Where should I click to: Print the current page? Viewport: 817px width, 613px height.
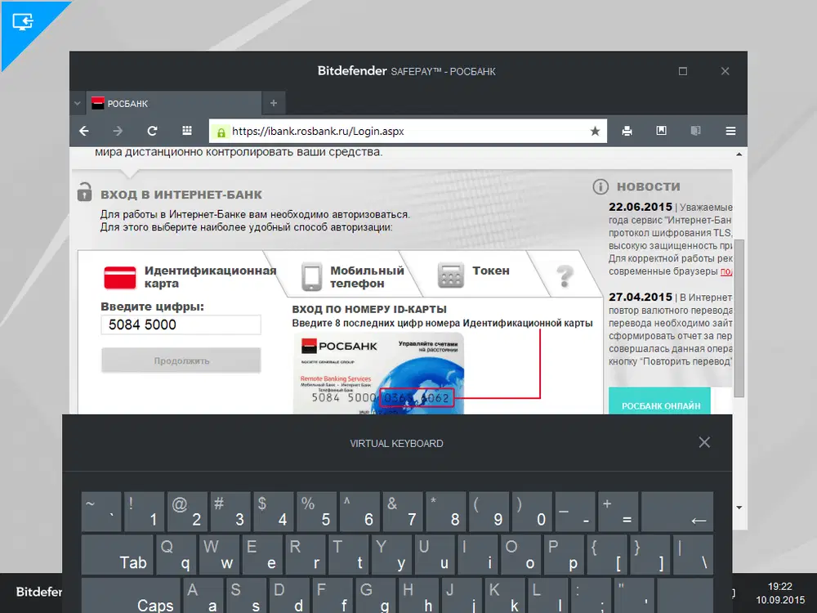point(627,131)
